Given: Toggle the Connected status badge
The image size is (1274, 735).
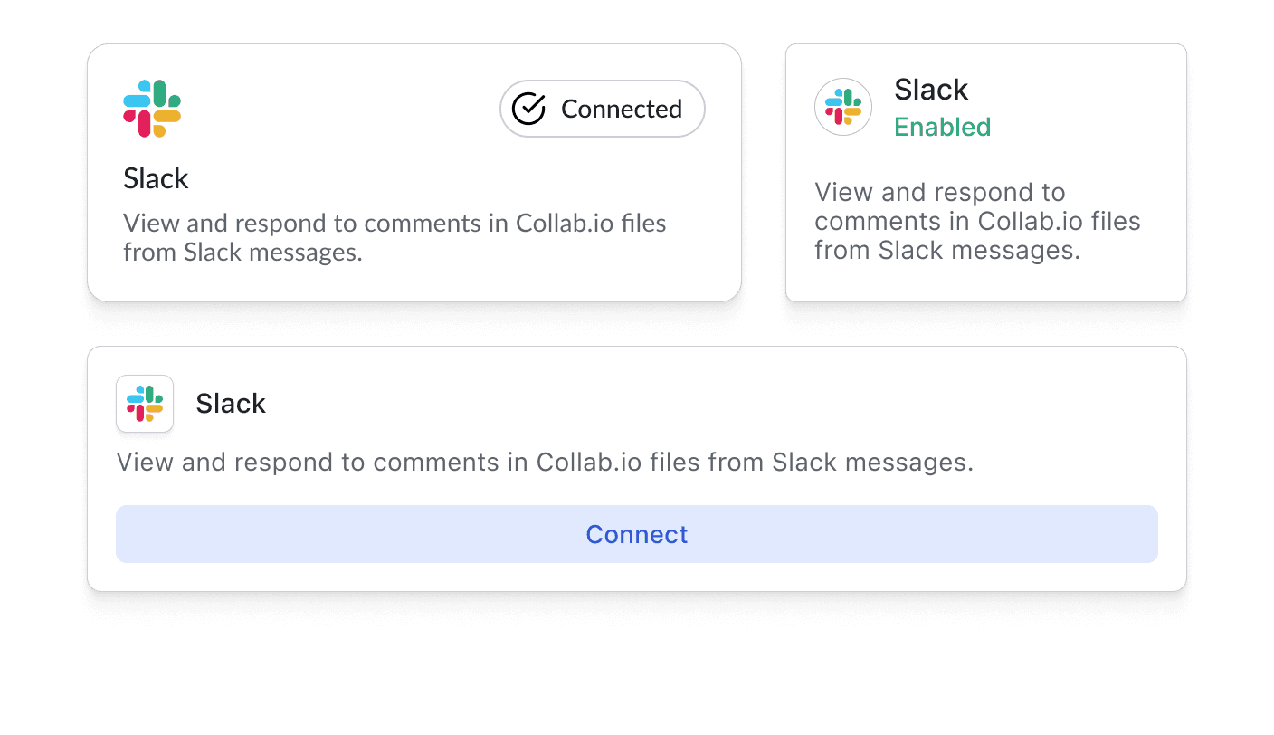Looking at the screenshot, I should tap(603, 109).
